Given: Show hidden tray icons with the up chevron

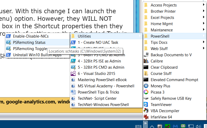Looking at the screenshot, I should pyautogui.click(x=152, y=126).
